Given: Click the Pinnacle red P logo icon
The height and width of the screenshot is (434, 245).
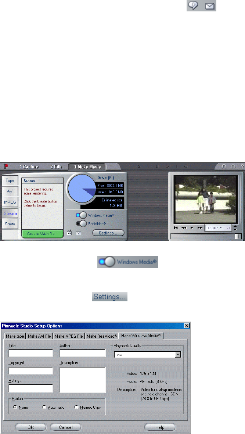Looking at the screenshot, I should (6, 166).
